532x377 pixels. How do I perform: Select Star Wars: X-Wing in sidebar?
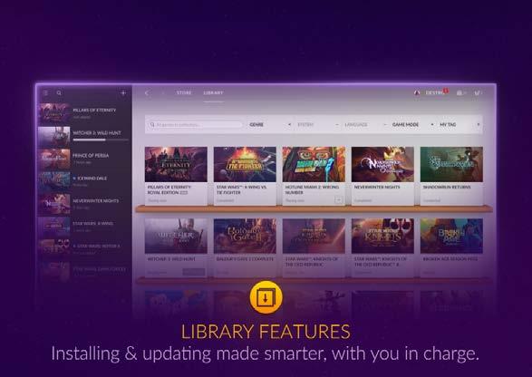(84, 227)
